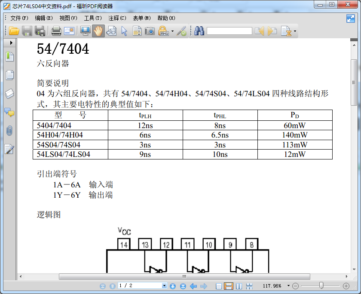Print the document with the printer icon

tap(56, 31)
